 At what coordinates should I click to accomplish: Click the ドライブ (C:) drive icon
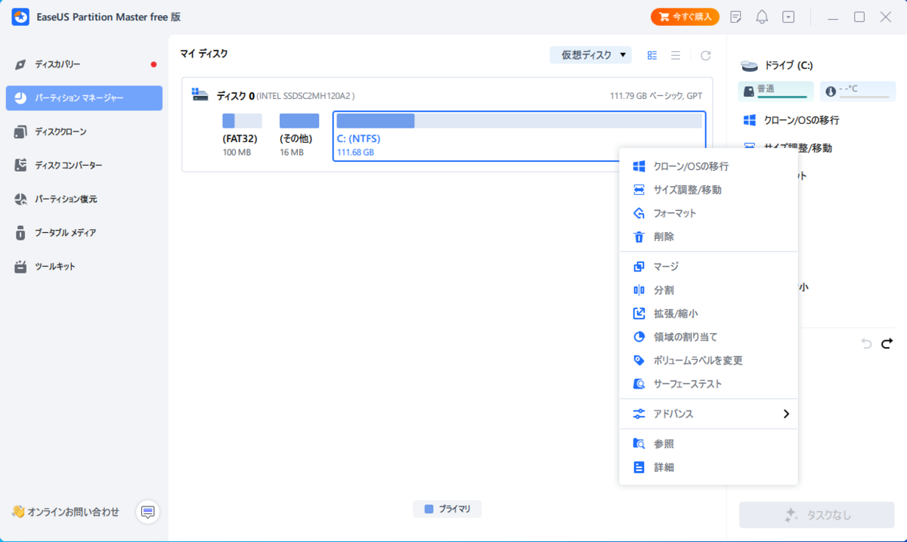[x=749, y=67]
